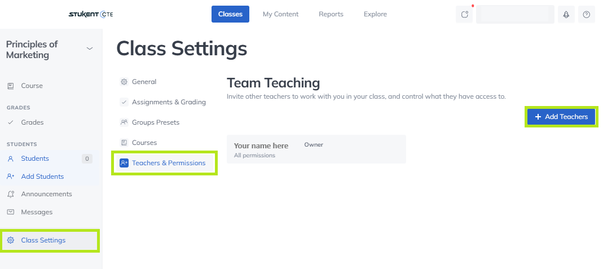Select the Your name here owner card
The height and width of the screenshot is (269, 603).
316,149
